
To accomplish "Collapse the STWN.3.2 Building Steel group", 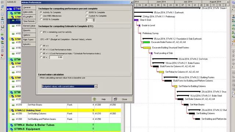I will click(10, 110).
